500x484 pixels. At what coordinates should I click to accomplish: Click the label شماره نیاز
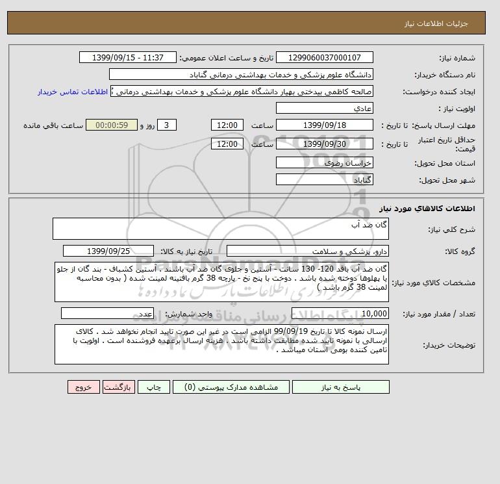(457, 58)
